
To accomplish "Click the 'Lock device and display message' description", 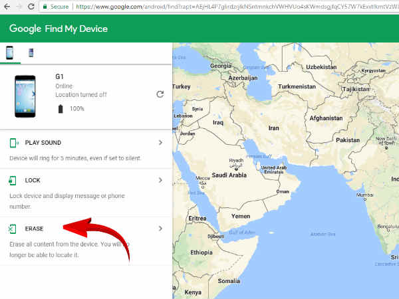I will [x=67, y=201].
